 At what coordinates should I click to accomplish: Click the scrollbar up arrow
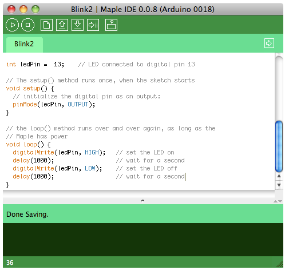point(279,176)
